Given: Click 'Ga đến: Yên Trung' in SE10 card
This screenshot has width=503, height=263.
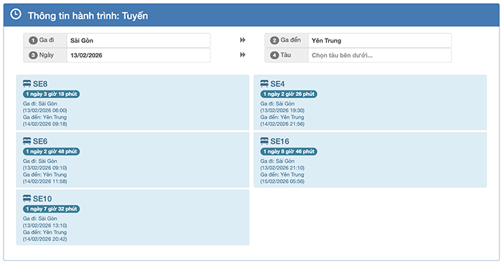Looking at the screenshot, I should (45, 232).
